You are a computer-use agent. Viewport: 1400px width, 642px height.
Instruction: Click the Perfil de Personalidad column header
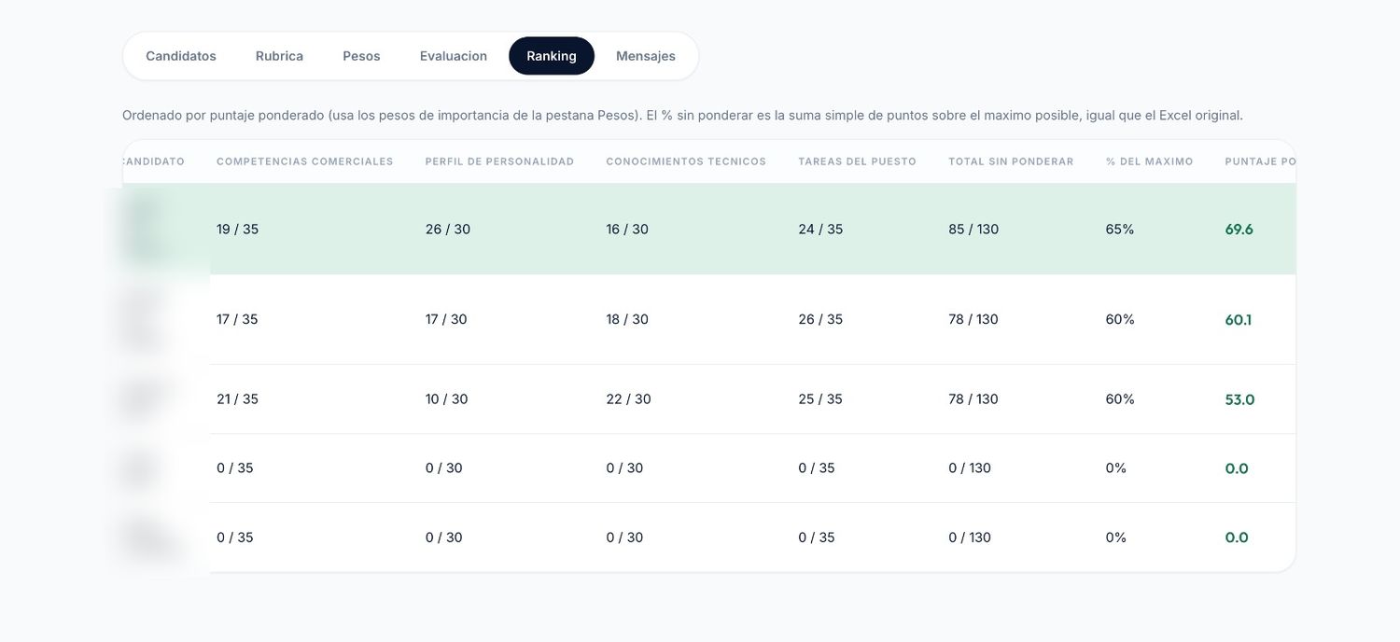[499, 161]
